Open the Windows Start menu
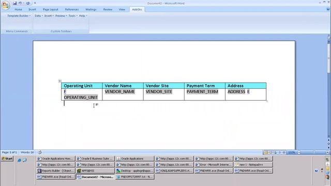The width and height of the screenshot is (331, 186). 7,159
